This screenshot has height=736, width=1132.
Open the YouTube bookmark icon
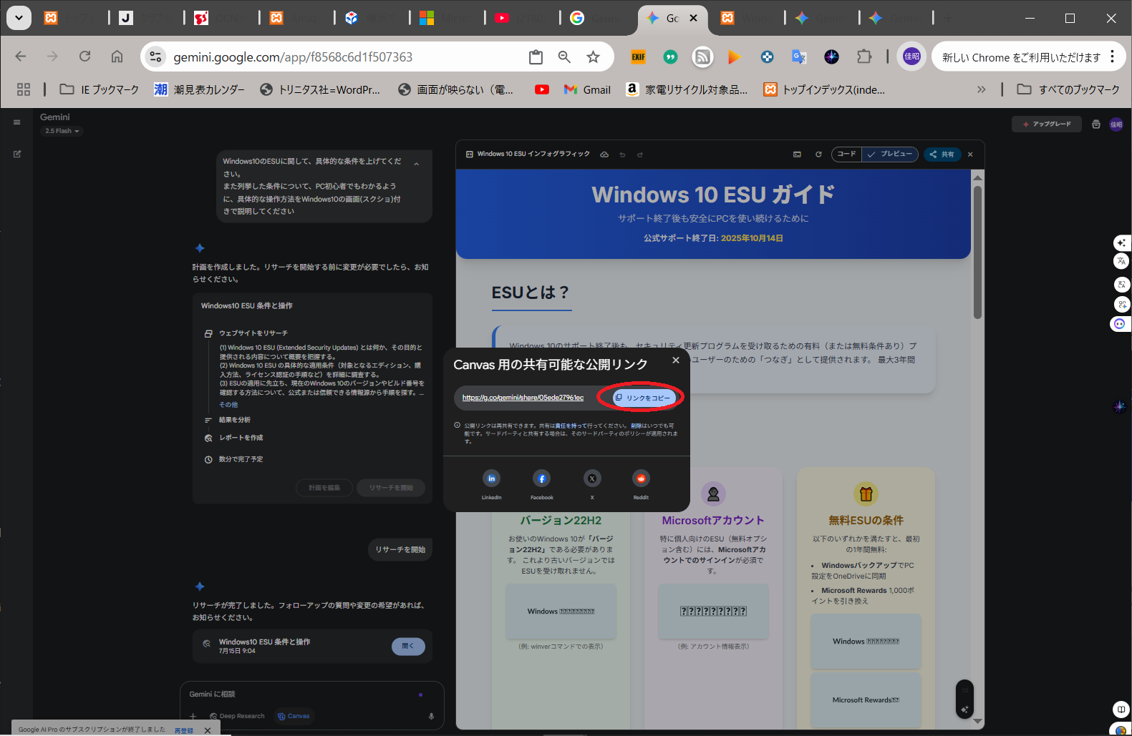coord(542,89)
